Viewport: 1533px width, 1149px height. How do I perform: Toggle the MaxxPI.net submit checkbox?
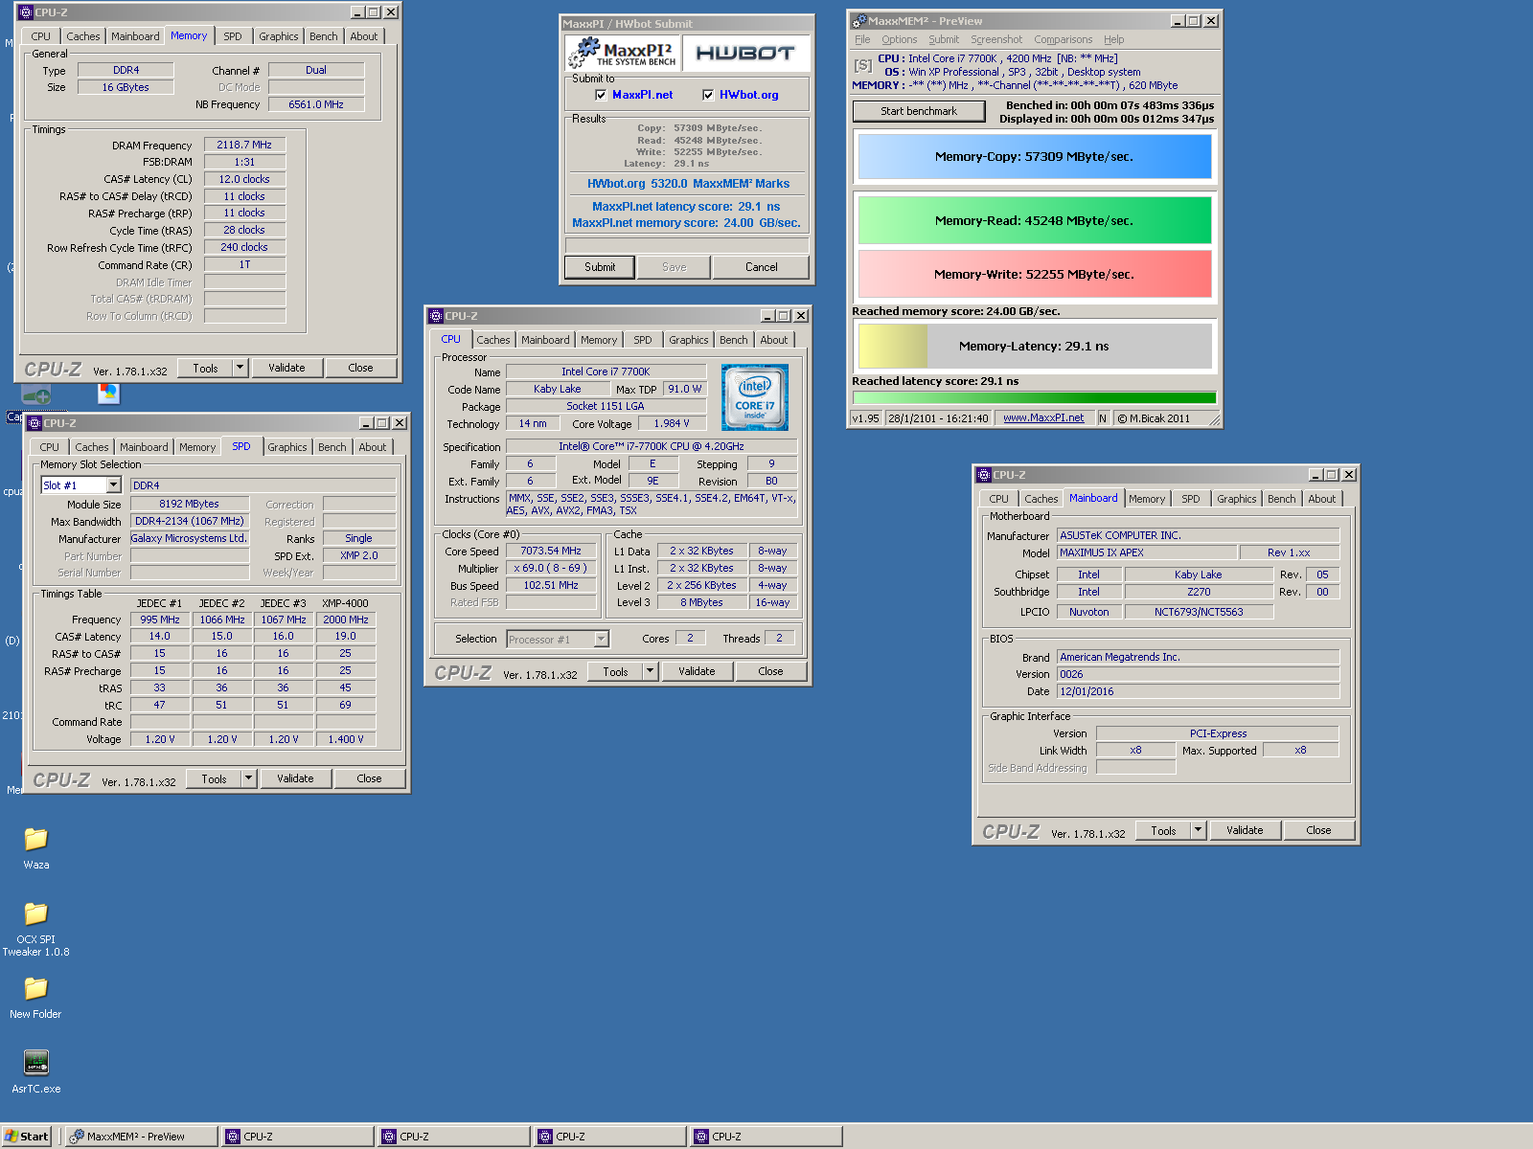click(x=601, y=95)
